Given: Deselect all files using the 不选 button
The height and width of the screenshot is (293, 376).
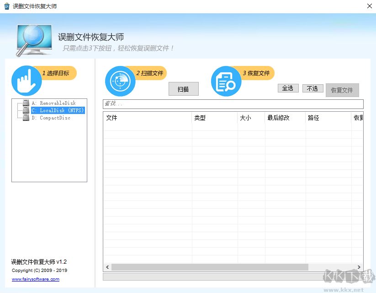Looking at the screenshot, I should [x=312, y=88].
